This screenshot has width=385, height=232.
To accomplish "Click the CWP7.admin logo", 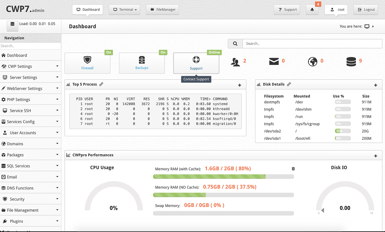I will point(25,9).
